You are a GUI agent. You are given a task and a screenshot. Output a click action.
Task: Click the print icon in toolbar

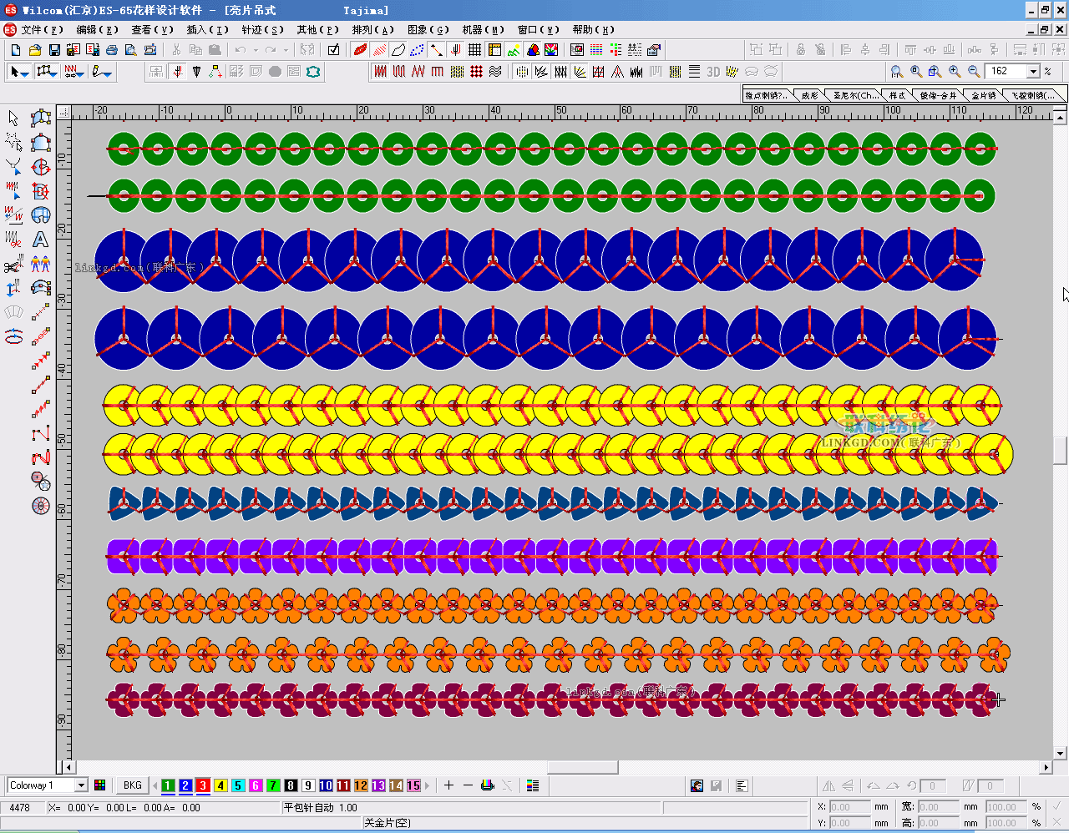coord(112,50)
